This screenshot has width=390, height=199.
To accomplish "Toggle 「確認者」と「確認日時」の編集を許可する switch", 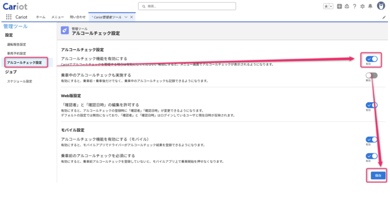I will click(372, 105).
